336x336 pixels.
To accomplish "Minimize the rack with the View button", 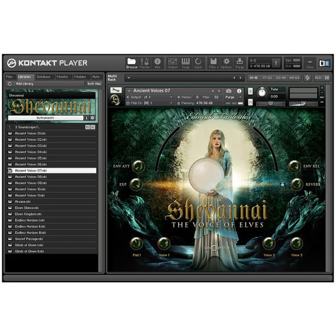I will pos(310,63).
